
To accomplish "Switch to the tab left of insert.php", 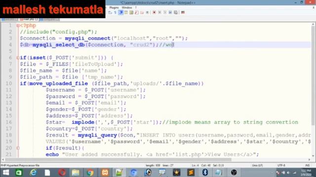I will click(9, 20).
